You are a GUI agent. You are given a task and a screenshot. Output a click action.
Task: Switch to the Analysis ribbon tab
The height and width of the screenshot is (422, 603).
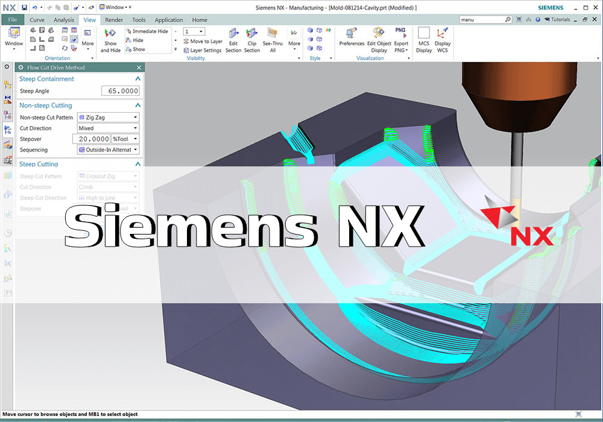[x=64, y=20]
